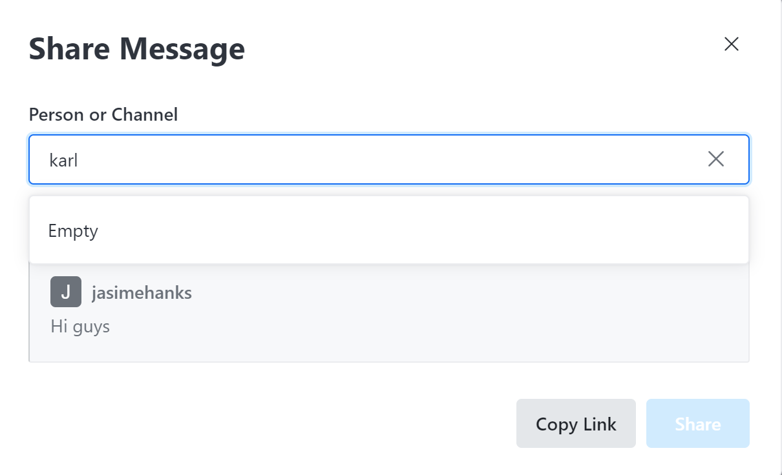The image size is (782, 475).
Task: Send the message with the blue Share button
Action: point(697,423)
